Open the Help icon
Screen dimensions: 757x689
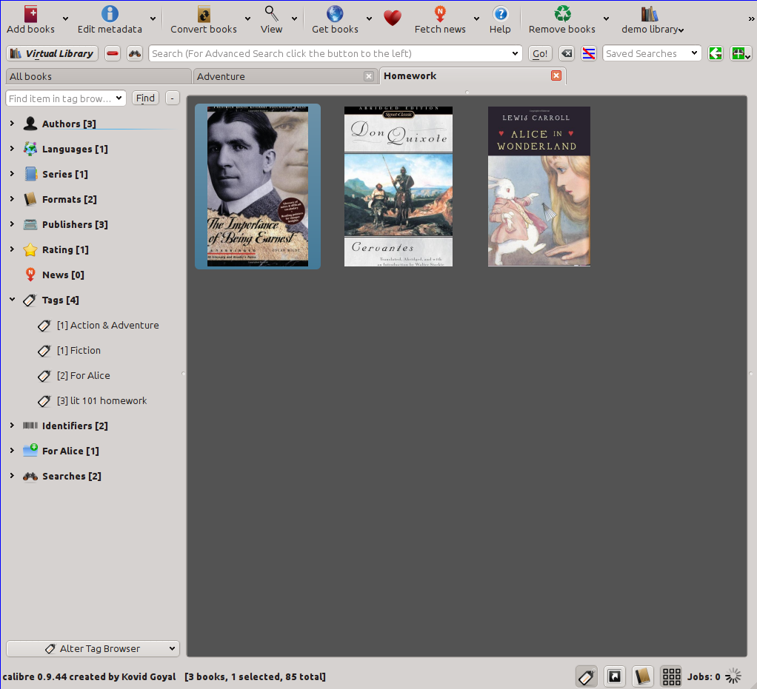(500, 13)
